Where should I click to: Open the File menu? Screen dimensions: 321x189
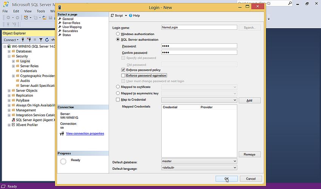coord(5,11)
